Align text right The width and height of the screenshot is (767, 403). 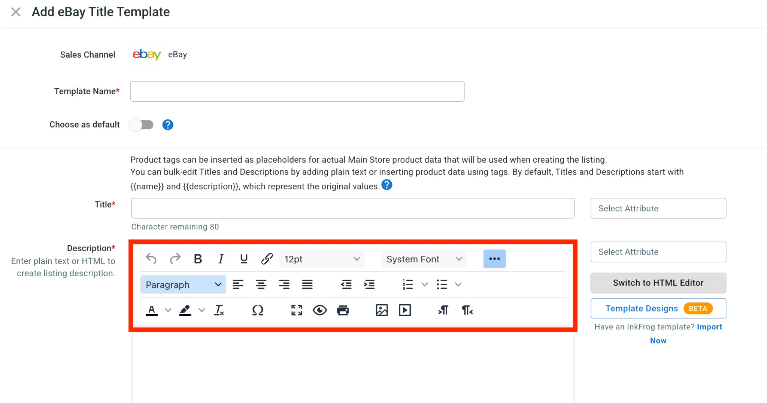click(x=284, y=284)
